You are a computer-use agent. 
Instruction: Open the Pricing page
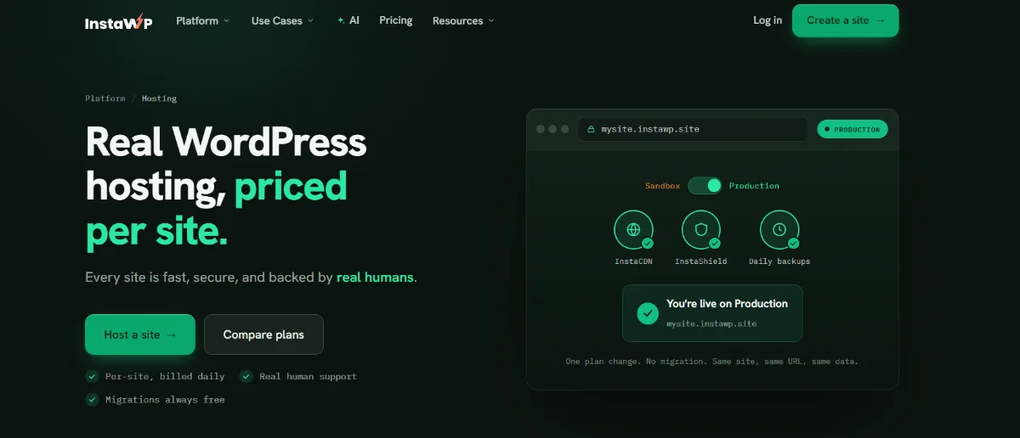click(x=396, y=20)
